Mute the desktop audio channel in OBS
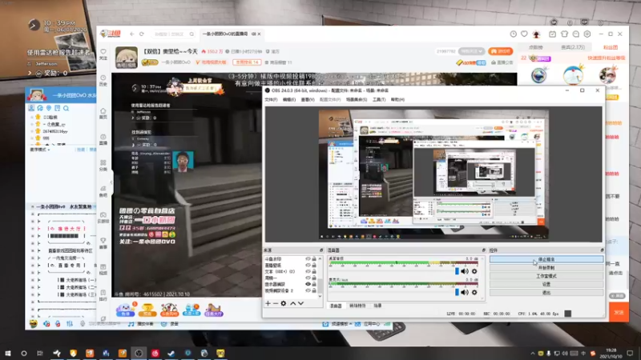The image size is (641, 360). point(465,271)
